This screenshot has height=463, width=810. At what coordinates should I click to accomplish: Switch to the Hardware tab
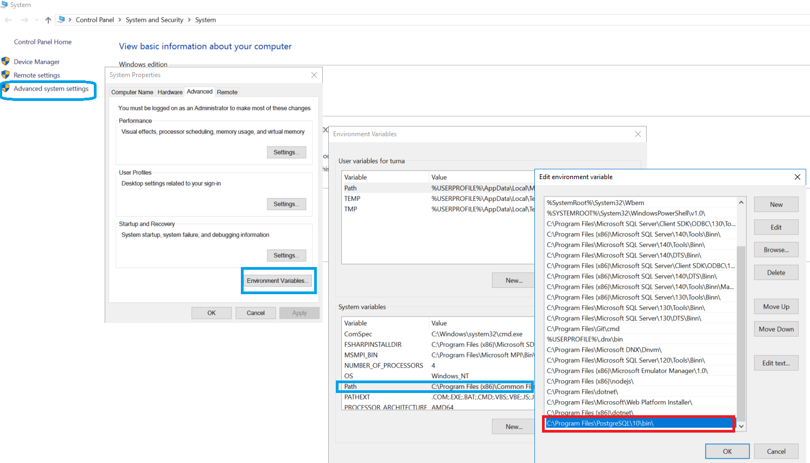click(x=170, y=92)
